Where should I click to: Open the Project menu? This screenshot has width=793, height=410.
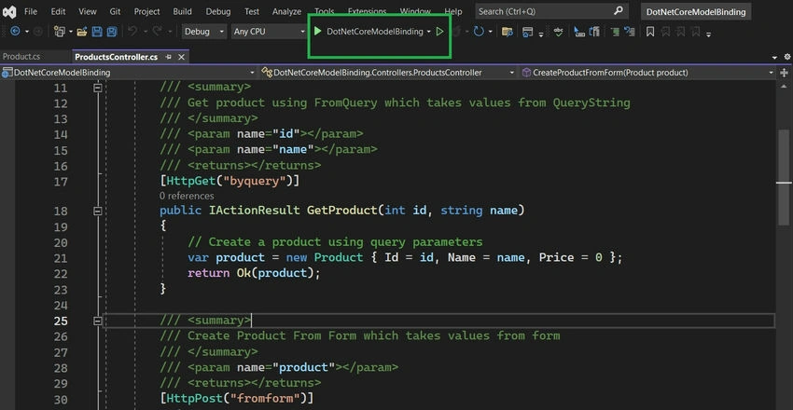coord(146,11)
